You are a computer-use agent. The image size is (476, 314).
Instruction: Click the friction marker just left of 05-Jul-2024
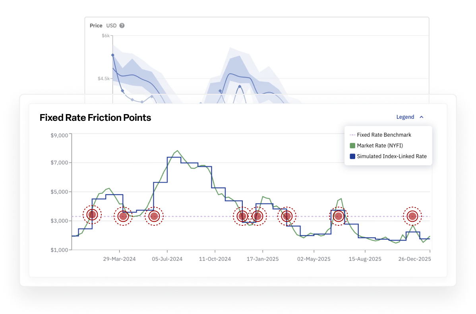(x=154, y=216)
